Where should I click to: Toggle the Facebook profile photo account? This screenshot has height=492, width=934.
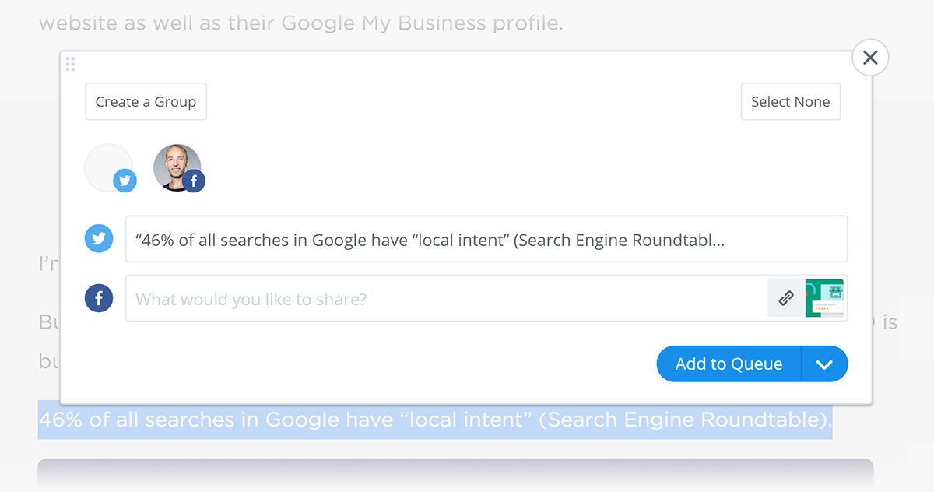177,167
